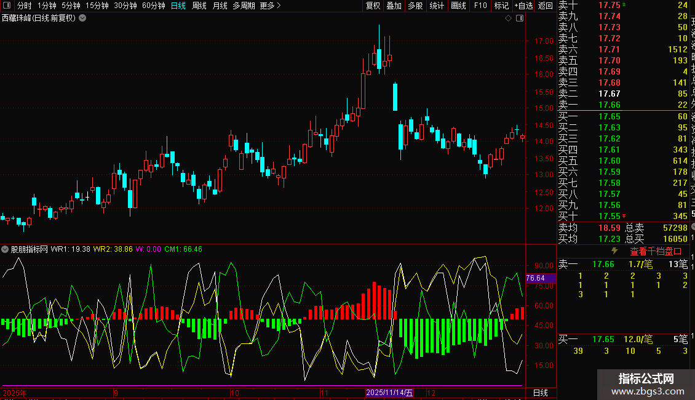Switch to the 周线 weekly chart tab

tap(199, 6)
